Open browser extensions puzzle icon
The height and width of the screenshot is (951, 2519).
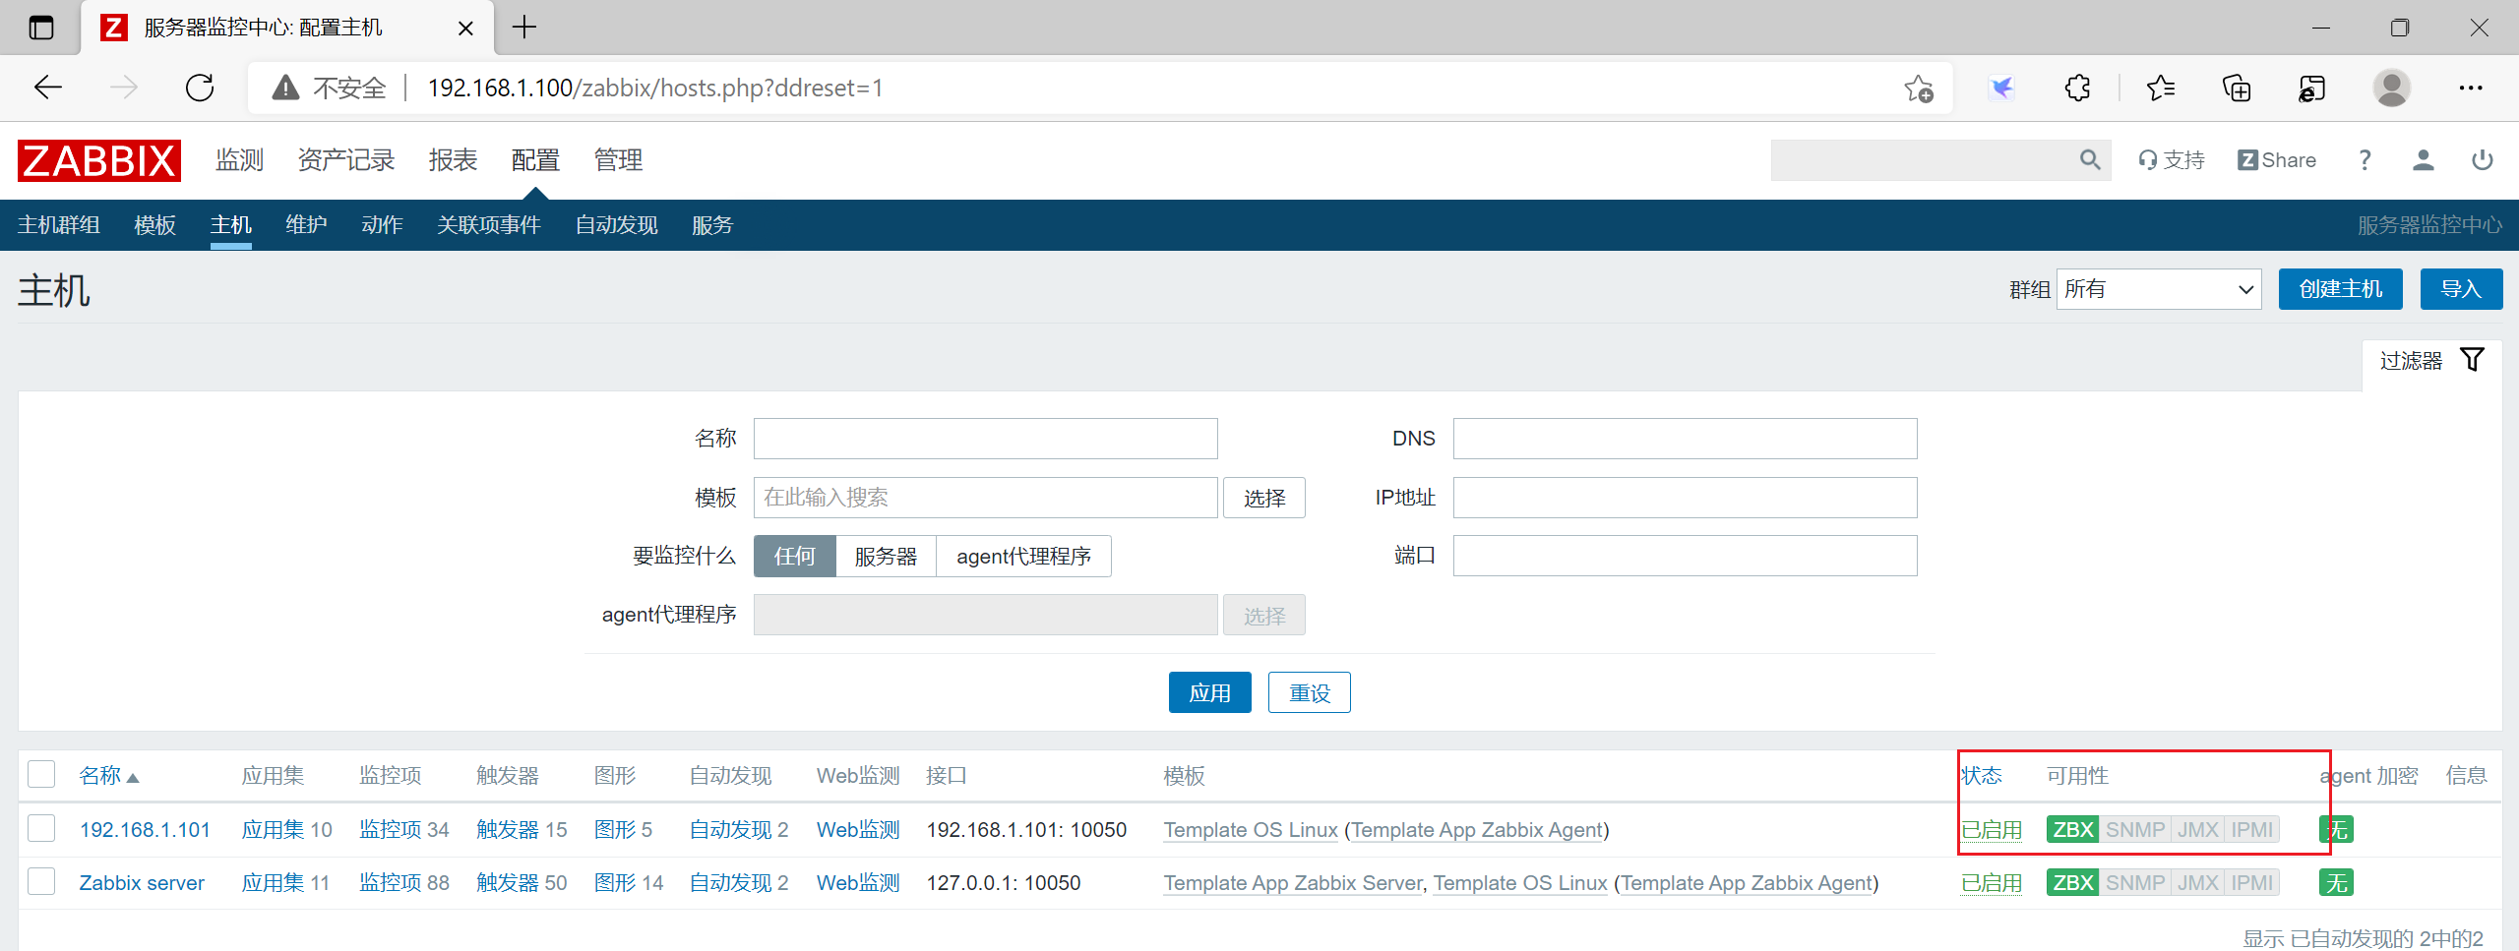point(2077,88)
